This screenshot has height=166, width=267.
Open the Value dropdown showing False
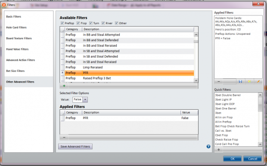85,99
